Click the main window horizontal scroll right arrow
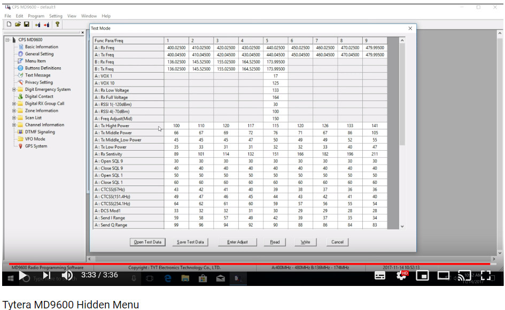 (493, 259)
